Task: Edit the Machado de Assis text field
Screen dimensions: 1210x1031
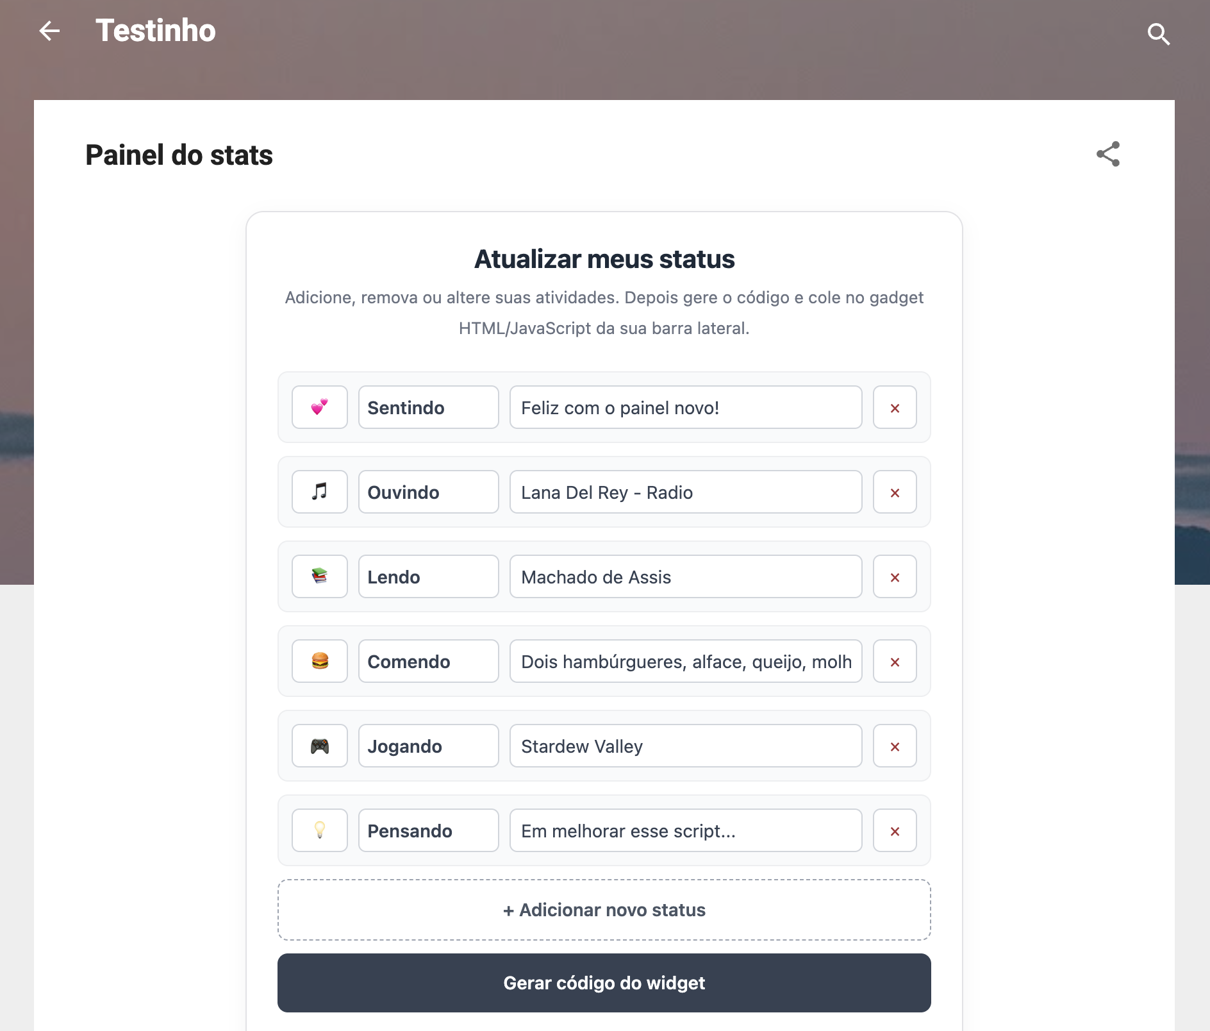Action: 686,576
